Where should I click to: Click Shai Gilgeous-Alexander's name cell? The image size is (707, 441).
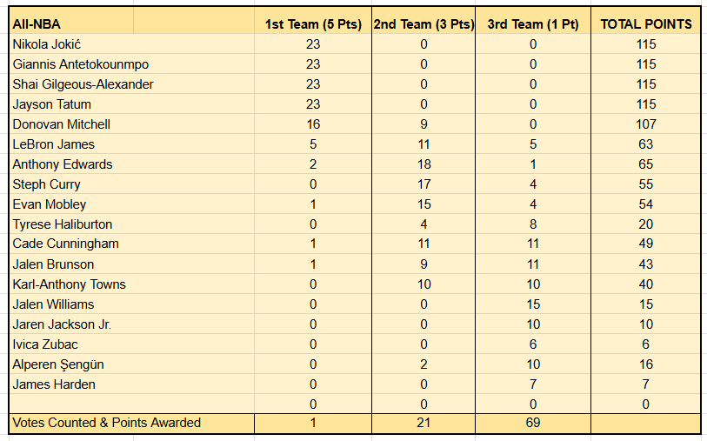(x=131, y=84)
